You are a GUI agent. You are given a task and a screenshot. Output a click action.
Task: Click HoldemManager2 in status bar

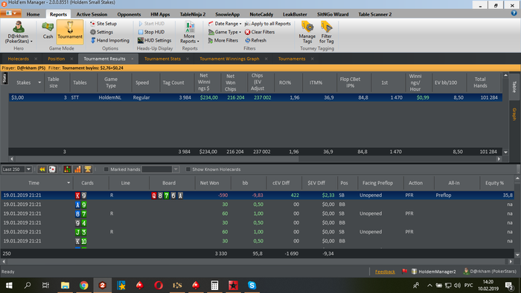pyautogui.click(x=434, y=271)
